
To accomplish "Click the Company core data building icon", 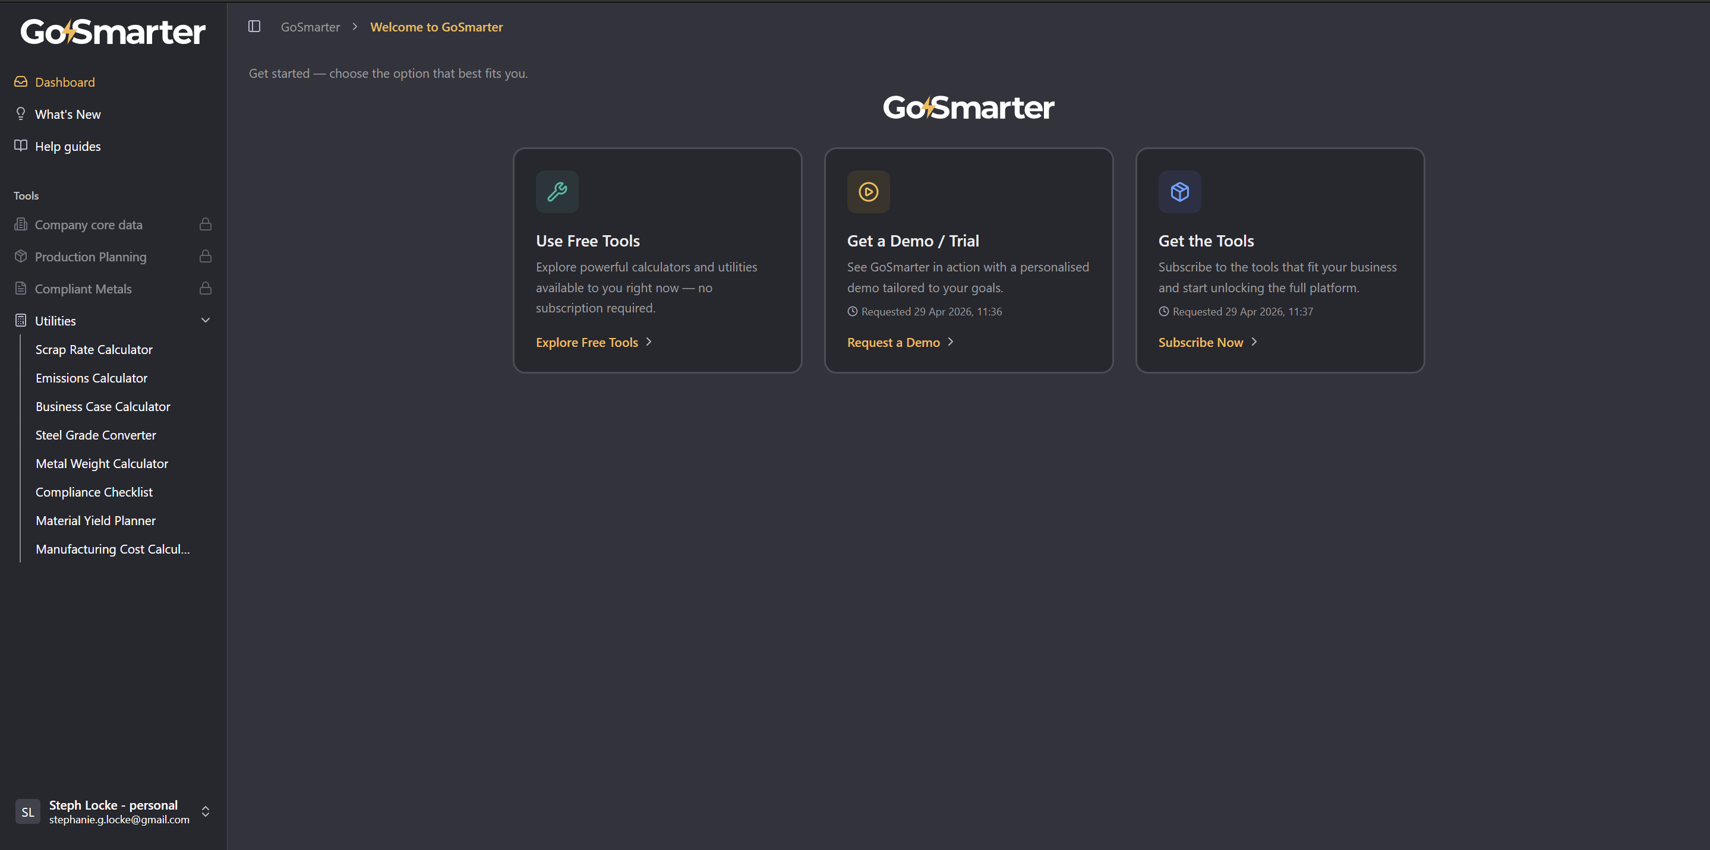I will point(21,225).
